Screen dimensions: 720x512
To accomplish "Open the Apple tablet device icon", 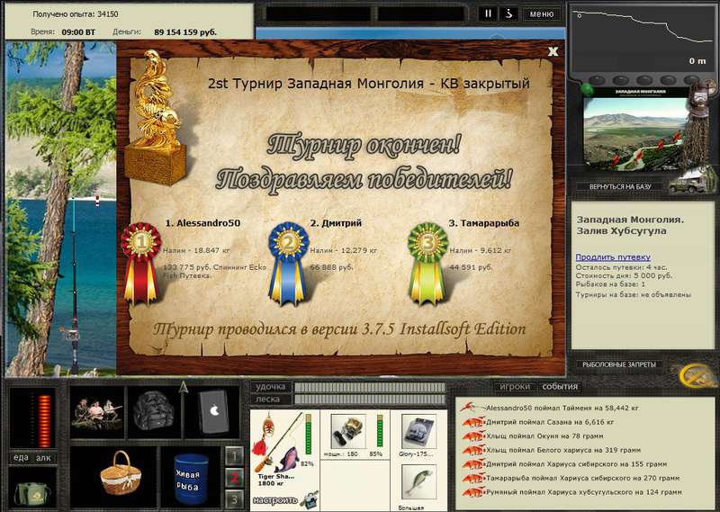I will [x=213, y=411].
